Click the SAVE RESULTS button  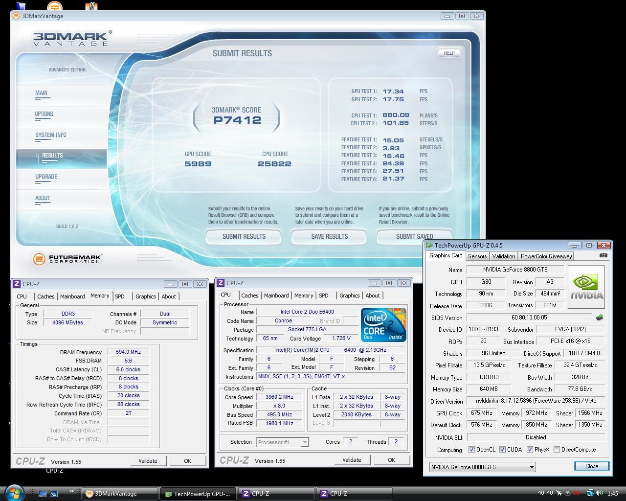coord(329,236)
